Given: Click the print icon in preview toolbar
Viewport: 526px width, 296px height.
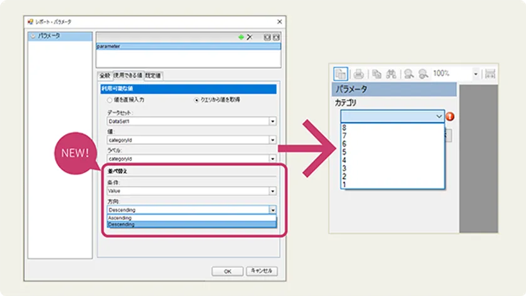Looking at the screenshot, I should click(x=359, y=74).
